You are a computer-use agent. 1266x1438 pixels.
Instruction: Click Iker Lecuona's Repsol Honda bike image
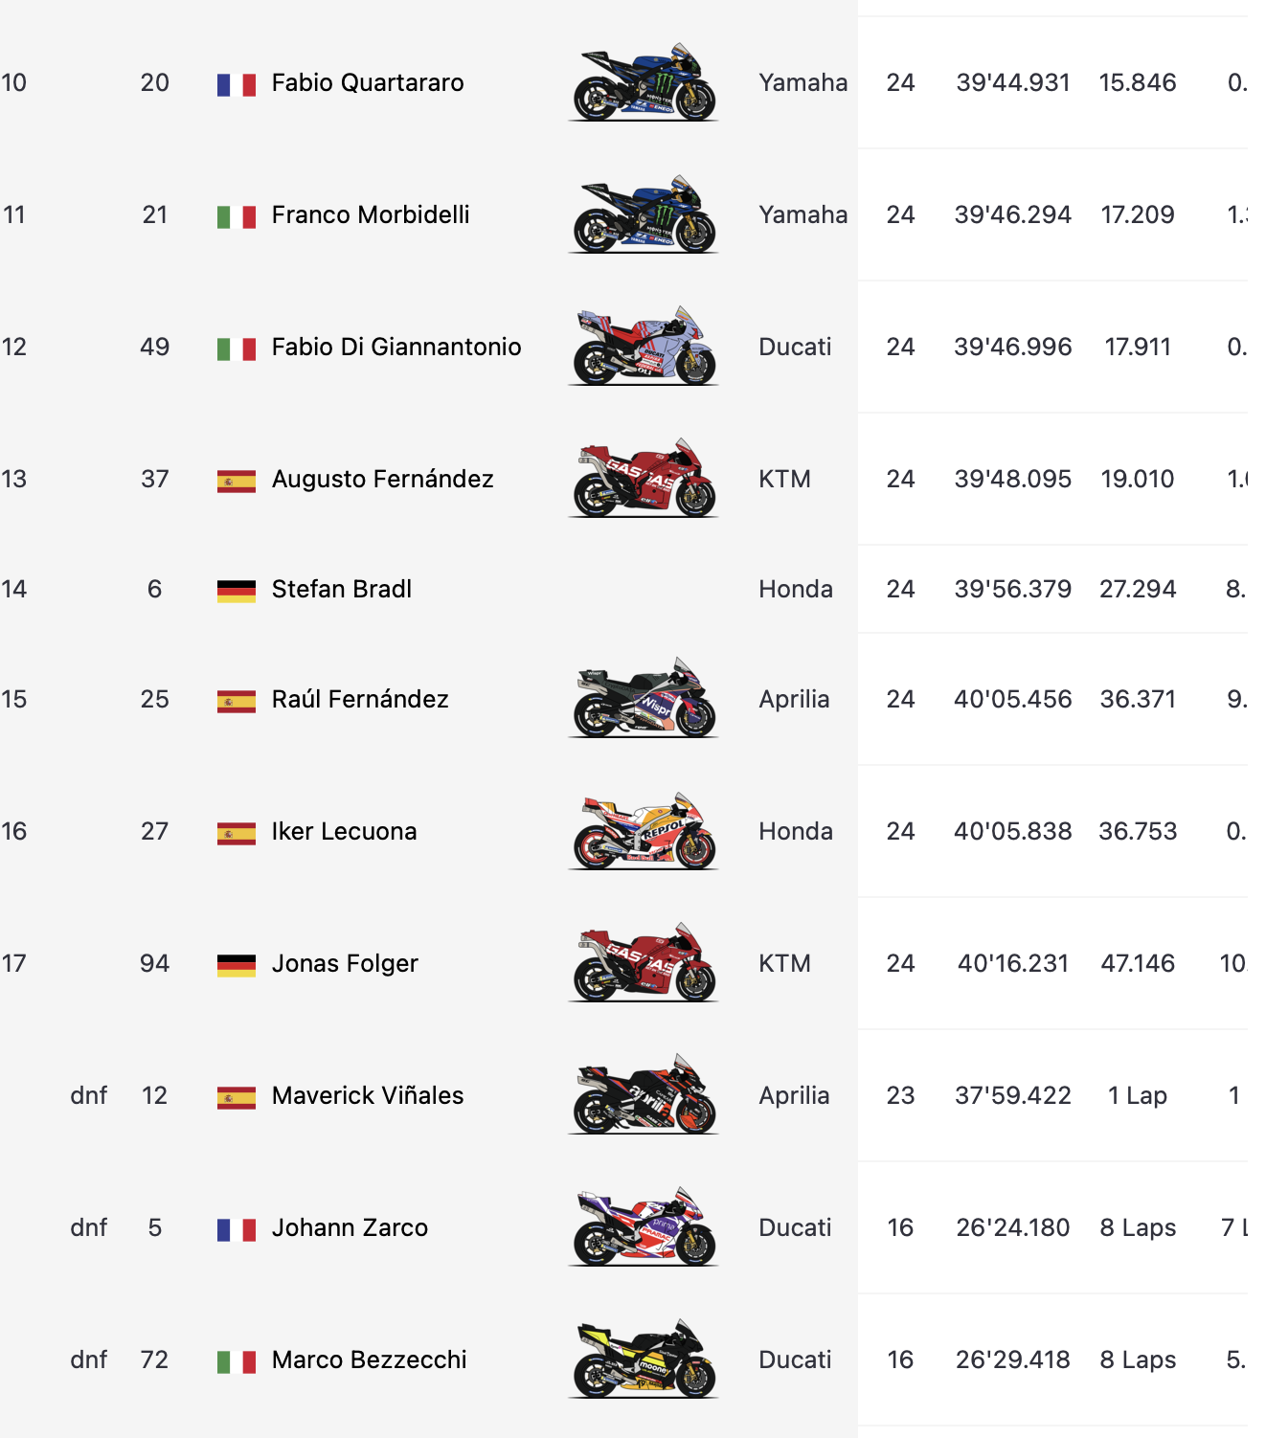643,831
